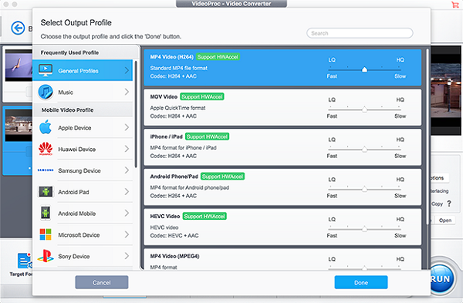Click the Huawei Device logo icon
Image resolution: width=463 pixels, height=303 pixels.
[x=46, y=149]
